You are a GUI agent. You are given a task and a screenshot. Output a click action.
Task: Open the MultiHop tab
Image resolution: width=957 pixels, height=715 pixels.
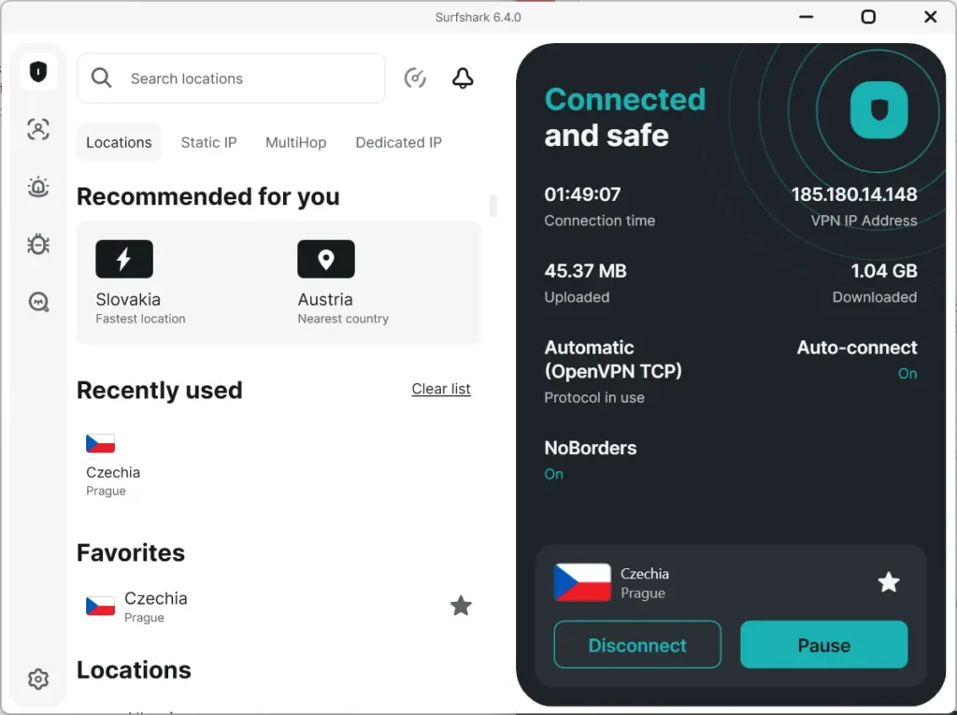[295, 142]
